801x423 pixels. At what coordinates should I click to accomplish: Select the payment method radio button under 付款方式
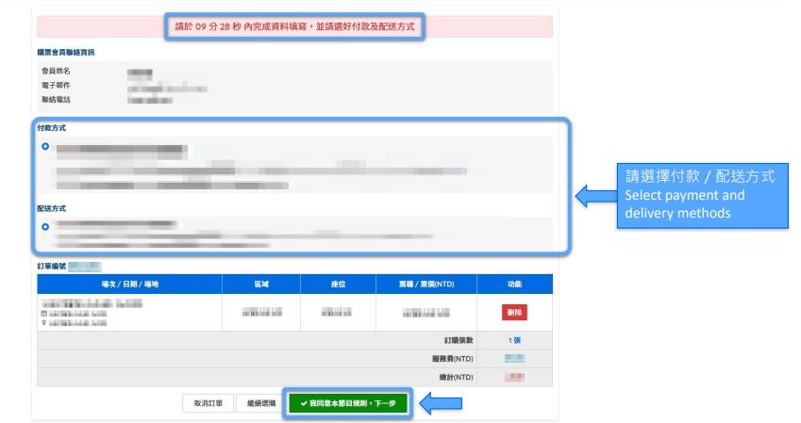click(45, 146)
